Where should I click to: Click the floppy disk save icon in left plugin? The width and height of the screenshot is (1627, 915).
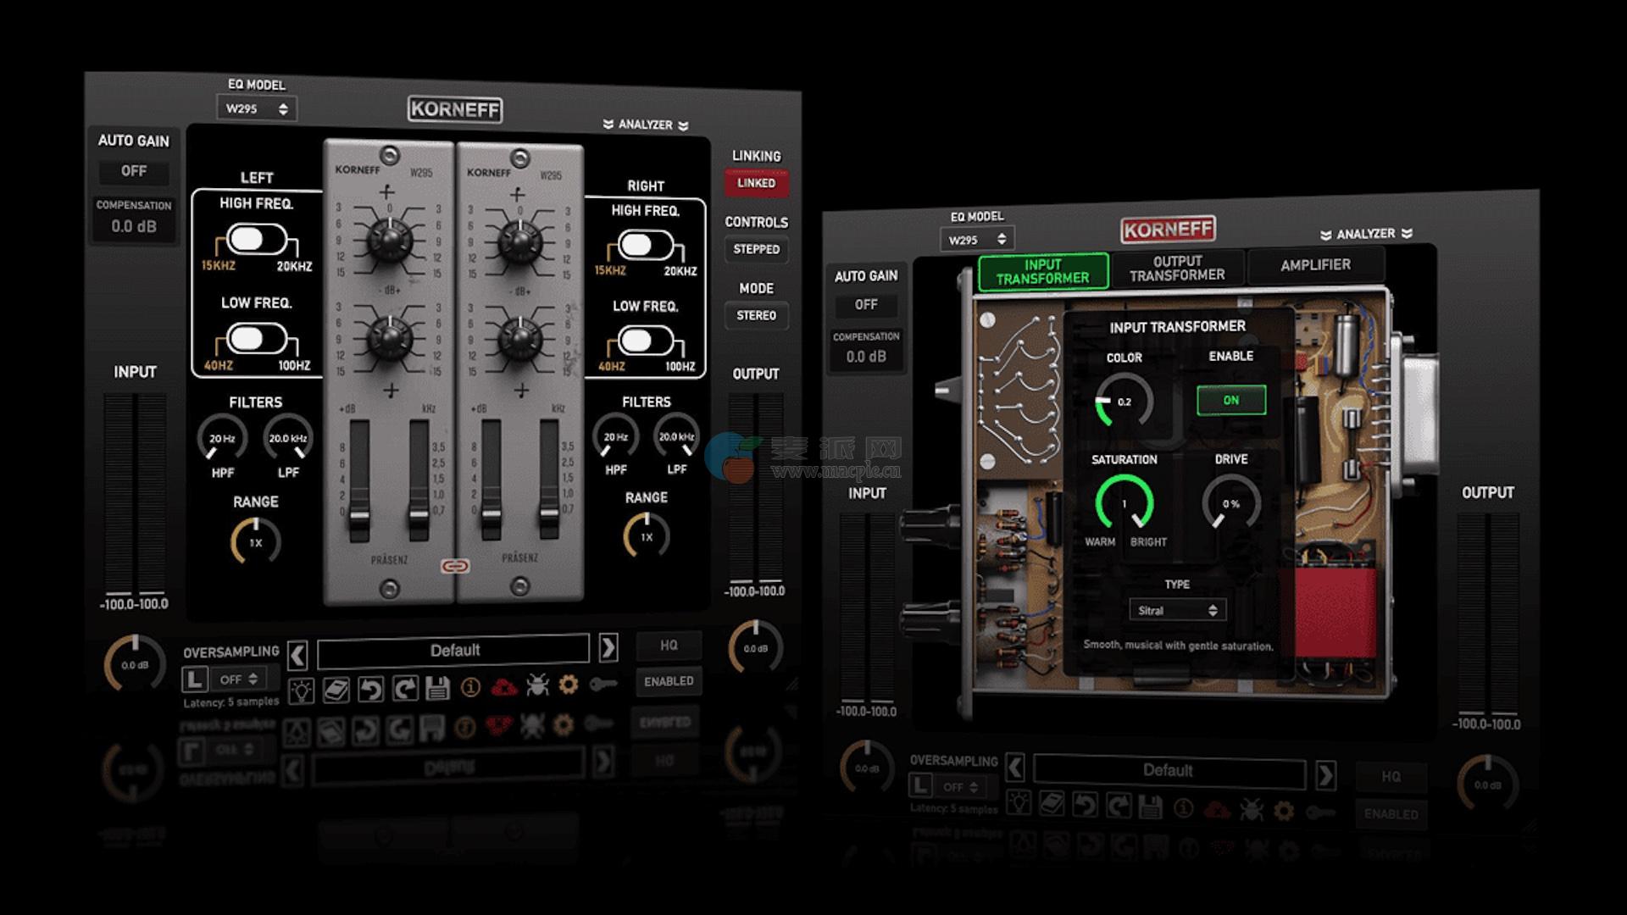click(437, 687)
